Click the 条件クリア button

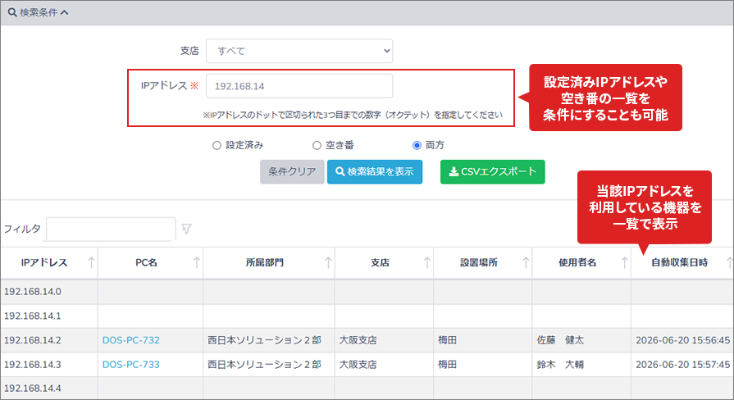292,171
